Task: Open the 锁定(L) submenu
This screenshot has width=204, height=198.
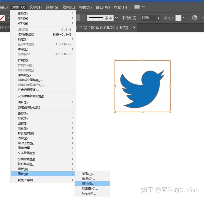Action: 43,39
